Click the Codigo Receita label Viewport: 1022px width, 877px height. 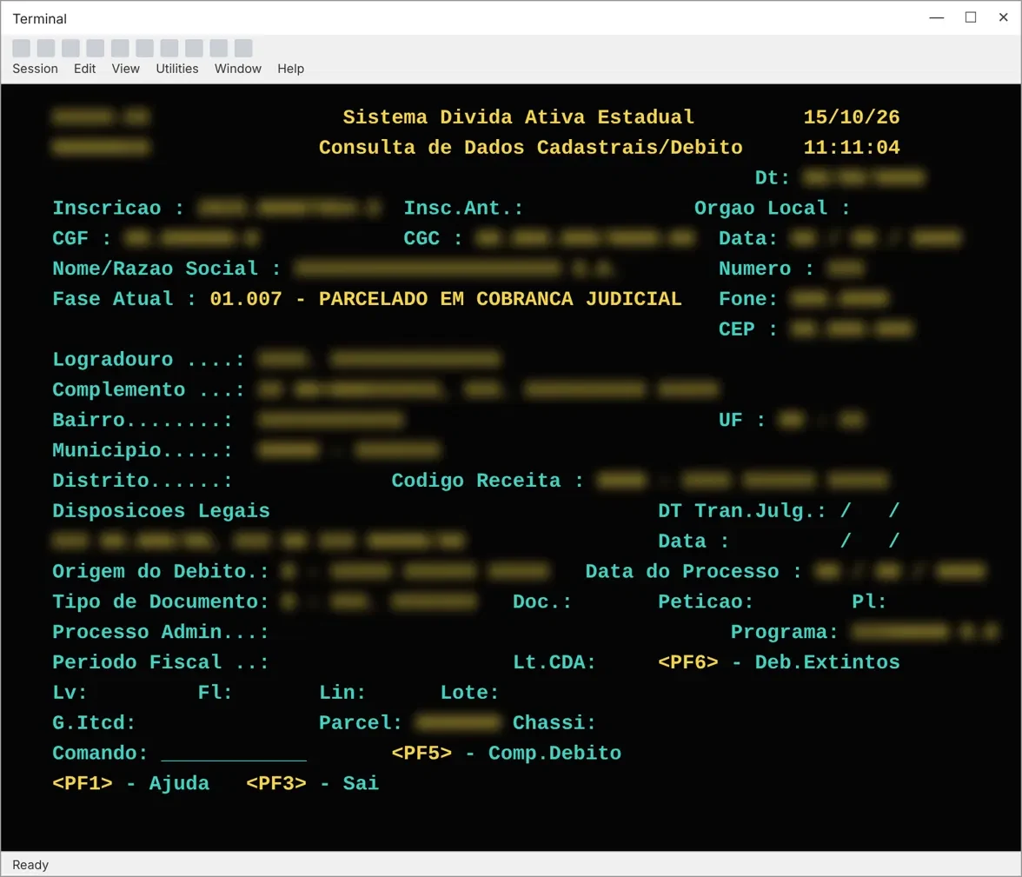coord(488,481)
